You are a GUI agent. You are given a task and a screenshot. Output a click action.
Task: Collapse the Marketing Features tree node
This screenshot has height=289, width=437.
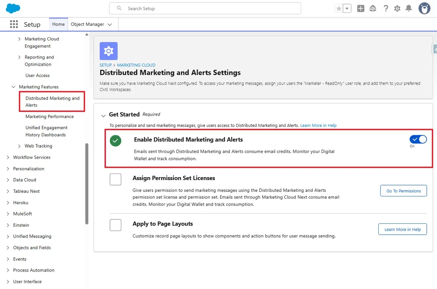pos(13,87)
